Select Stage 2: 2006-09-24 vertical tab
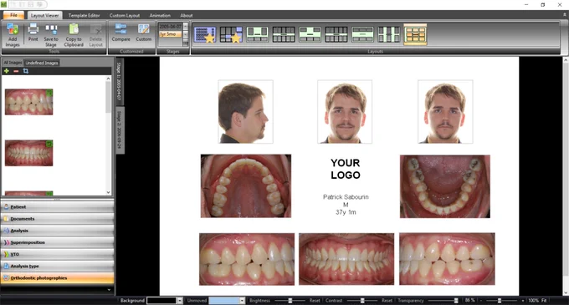Screen dimensions: 569x305 click(120, 130)
